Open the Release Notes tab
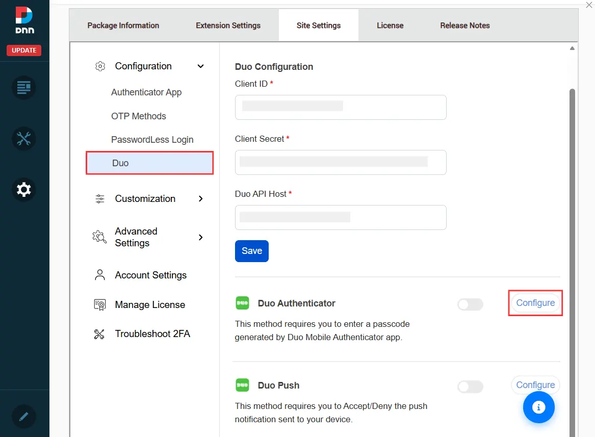The height and width of the screenshot is (437, 595). 465,25
